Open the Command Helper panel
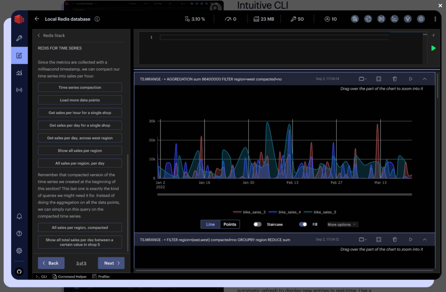The image size is (446, 292). pos(70,277)
